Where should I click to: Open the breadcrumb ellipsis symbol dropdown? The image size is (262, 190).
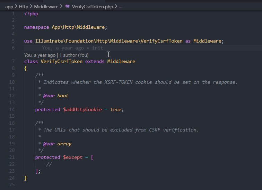pos(121,7)
